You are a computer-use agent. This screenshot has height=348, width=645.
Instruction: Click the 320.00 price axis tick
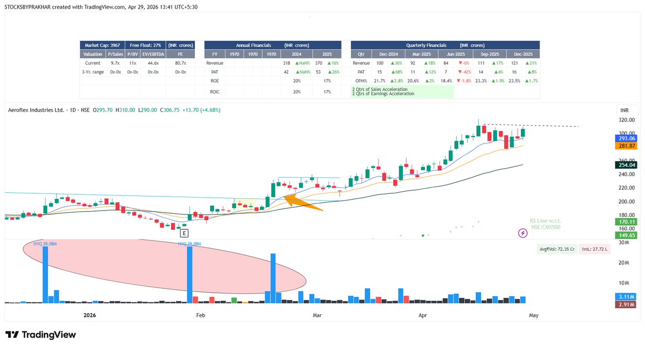tap(627, 120)
